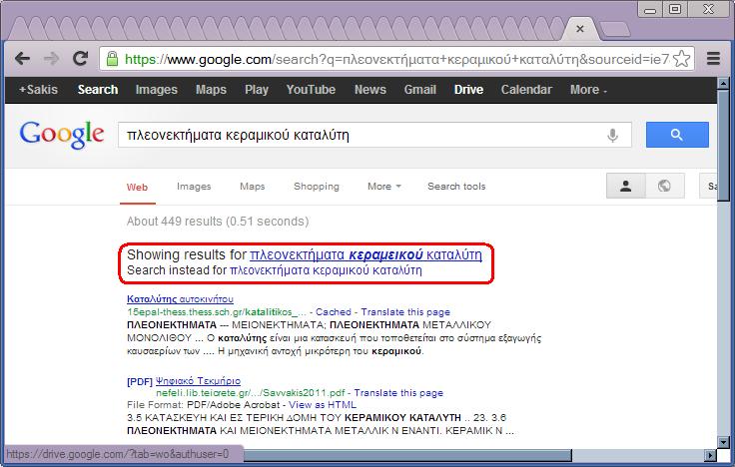Go back with the browser back arrow
735x467 pixels.
tap(22, 59)
